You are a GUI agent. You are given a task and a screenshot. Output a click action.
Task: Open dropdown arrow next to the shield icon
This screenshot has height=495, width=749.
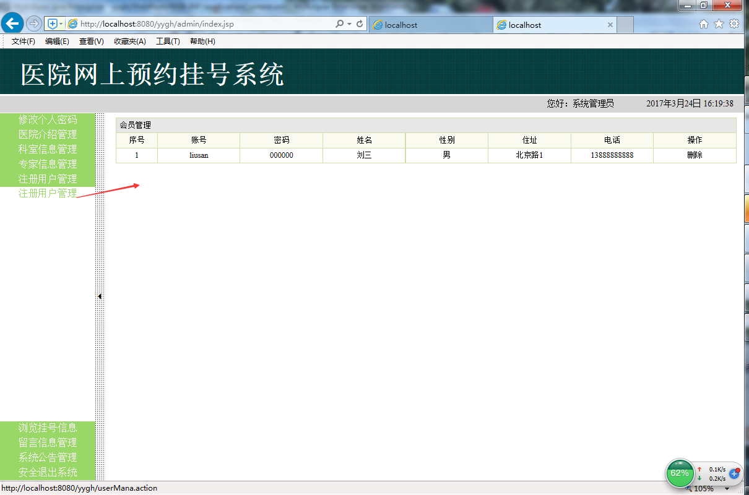(61, 24)
